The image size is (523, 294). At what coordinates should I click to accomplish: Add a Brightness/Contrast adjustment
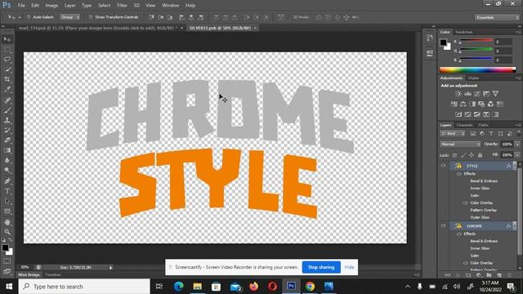coord(458,94)
